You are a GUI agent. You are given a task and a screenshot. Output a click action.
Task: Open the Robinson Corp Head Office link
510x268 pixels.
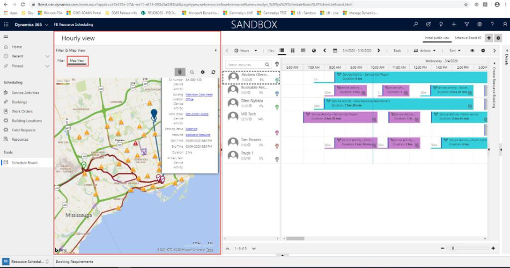click(x=199, y=97)
